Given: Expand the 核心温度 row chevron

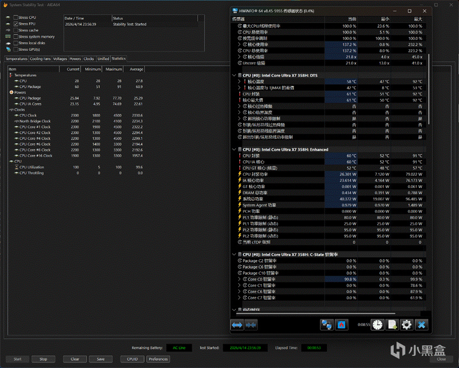Looking at the screenshot, I should (239, 81).
